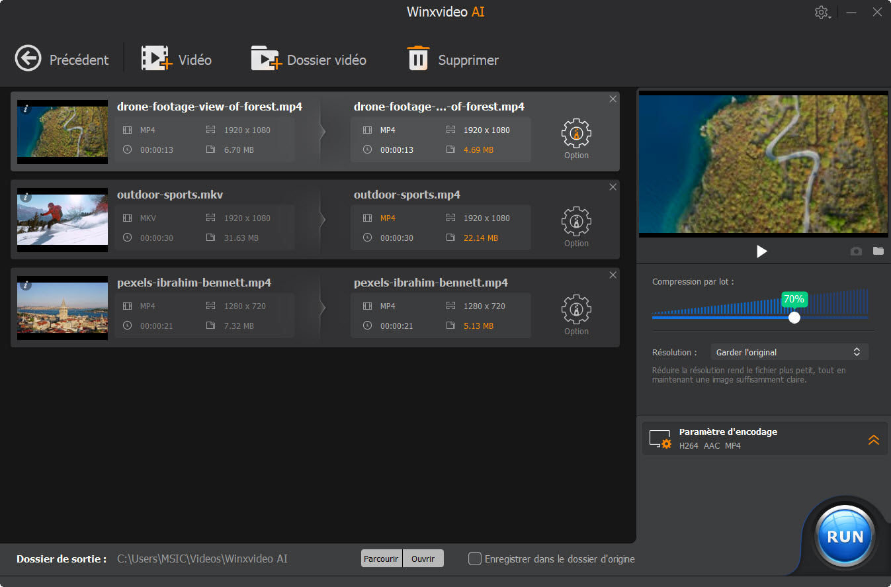Screen dimensions: 891x587
Task: Click the Parcourir button
Action: 381,559
